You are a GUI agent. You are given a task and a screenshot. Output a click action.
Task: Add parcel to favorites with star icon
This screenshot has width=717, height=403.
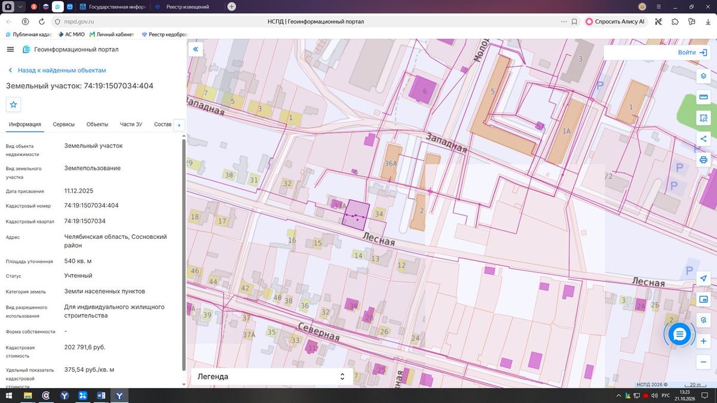(x=13, y=104)
